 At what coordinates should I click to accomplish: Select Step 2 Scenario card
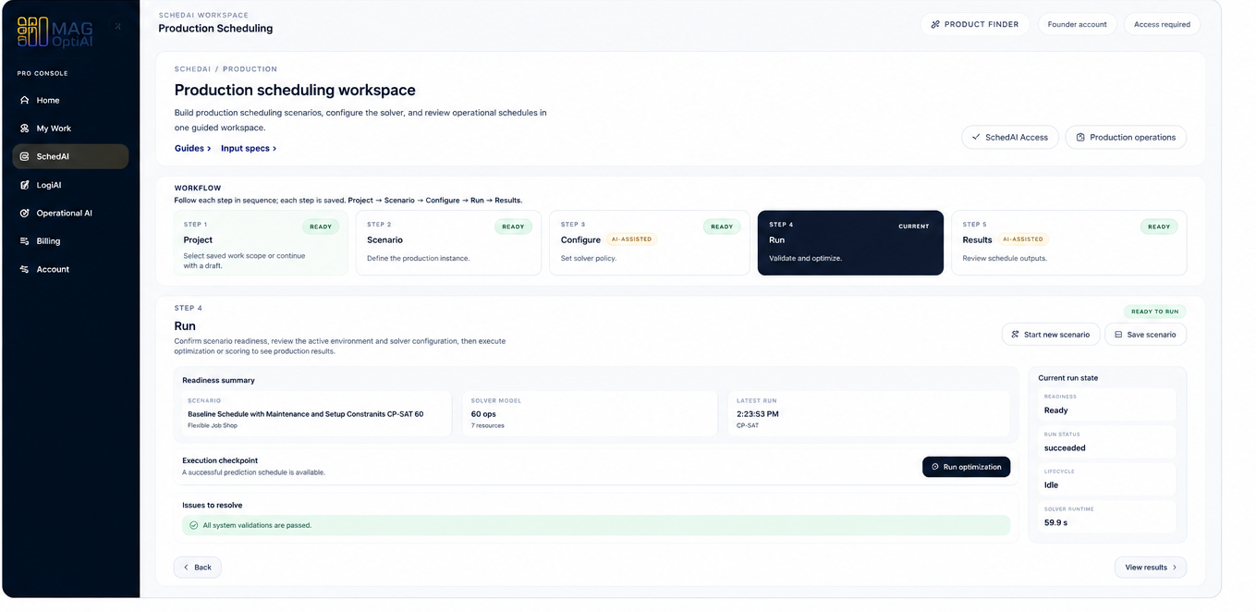(448, 243)
